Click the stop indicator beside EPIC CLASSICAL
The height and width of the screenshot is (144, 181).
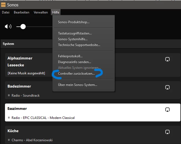click(x=9, y=118)
